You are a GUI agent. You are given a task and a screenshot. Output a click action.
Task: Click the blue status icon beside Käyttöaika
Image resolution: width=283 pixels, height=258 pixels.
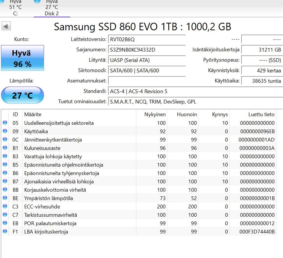point(5,131)
